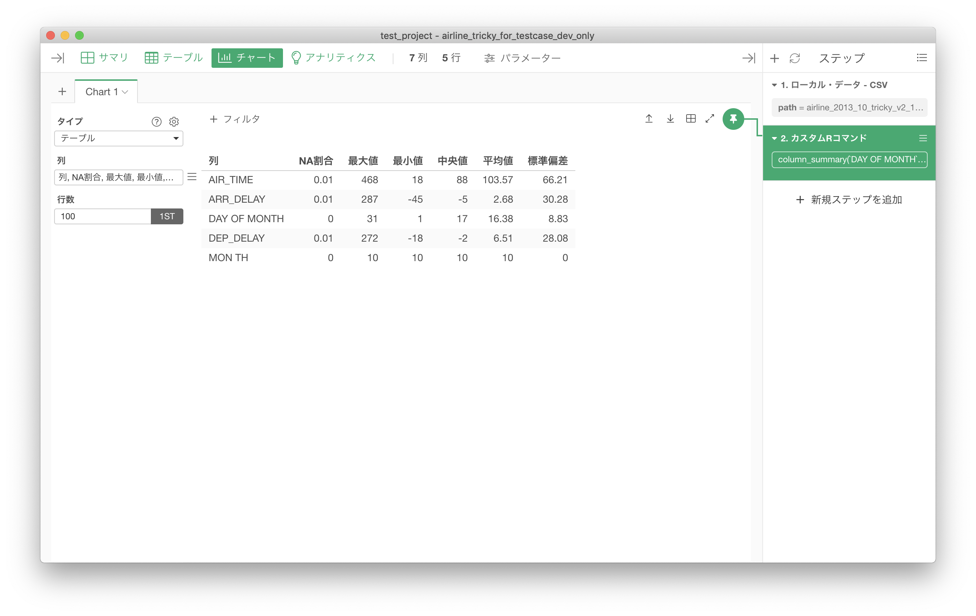Collapse step 2 カスタムRコマンド
The width and height of the screenshot is (976, 616).
774,138
